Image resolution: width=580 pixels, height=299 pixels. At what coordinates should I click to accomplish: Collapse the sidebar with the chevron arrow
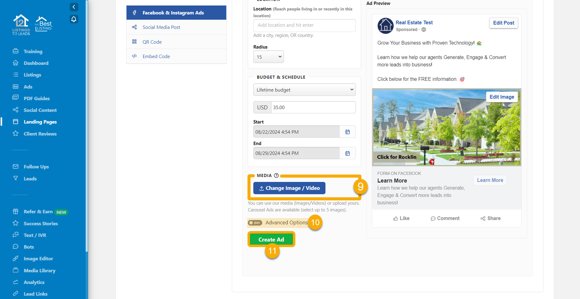pyautogui.click(x=74, y=7)
